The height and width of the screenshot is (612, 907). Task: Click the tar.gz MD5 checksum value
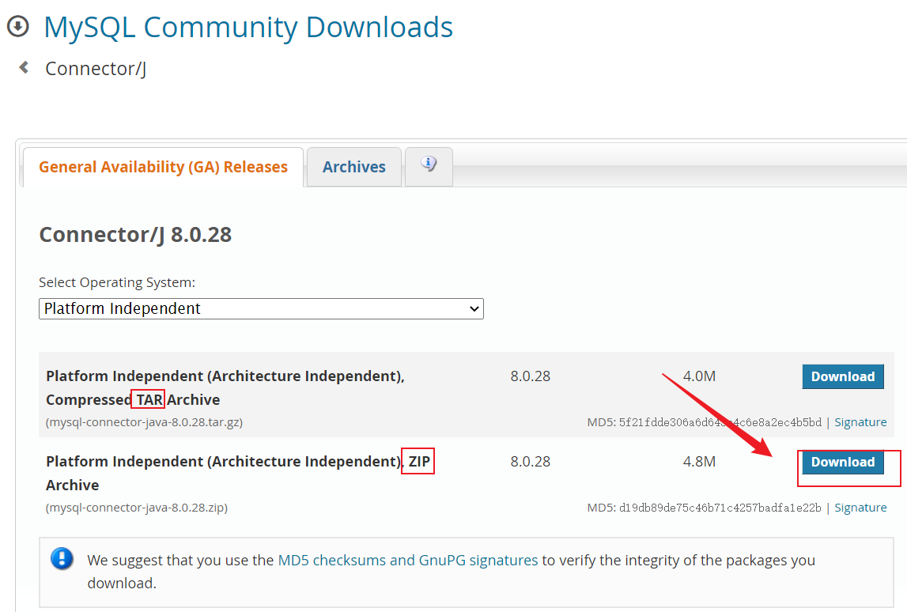pyautogui.click(x=720, y=422)
